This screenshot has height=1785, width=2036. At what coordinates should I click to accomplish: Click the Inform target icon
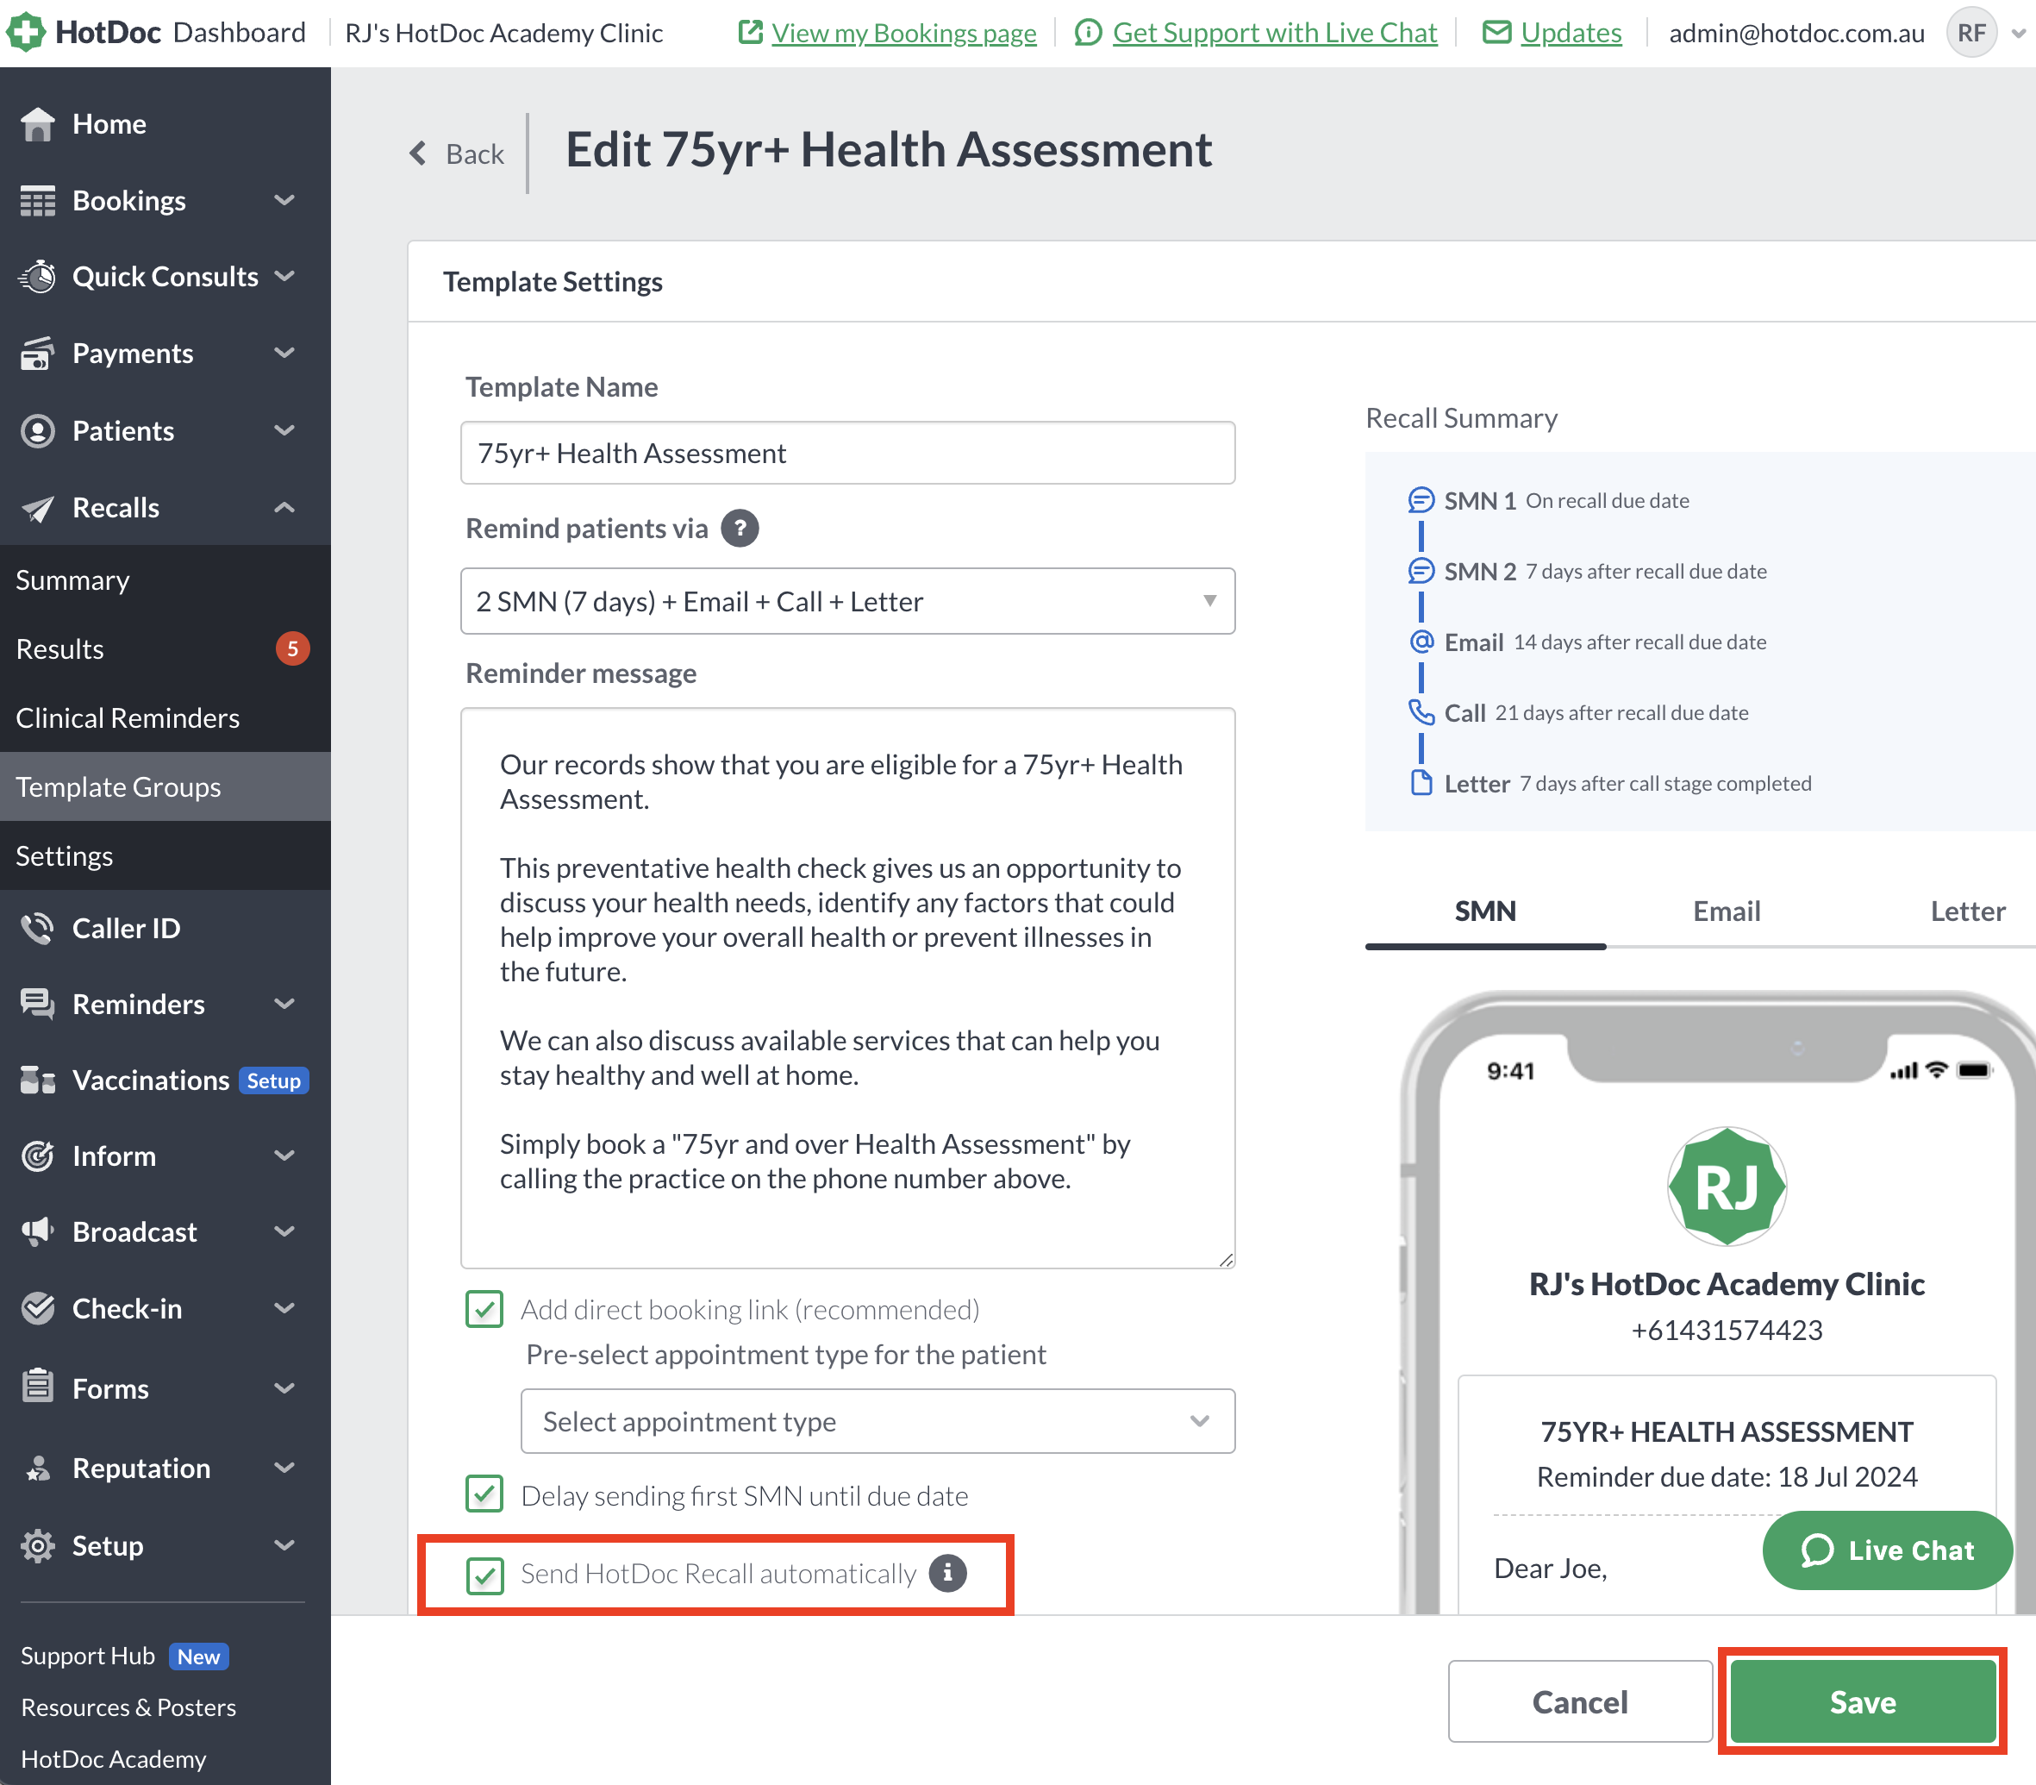coord(38,1156)
